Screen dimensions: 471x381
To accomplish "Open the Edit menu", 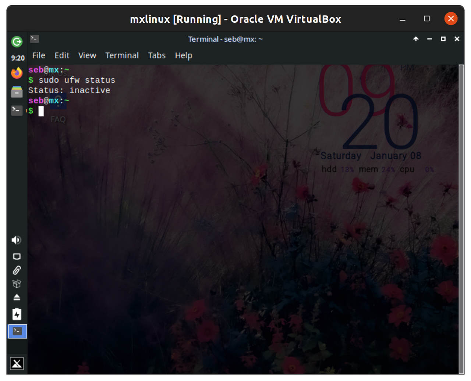I will click(x=62, y=55).
